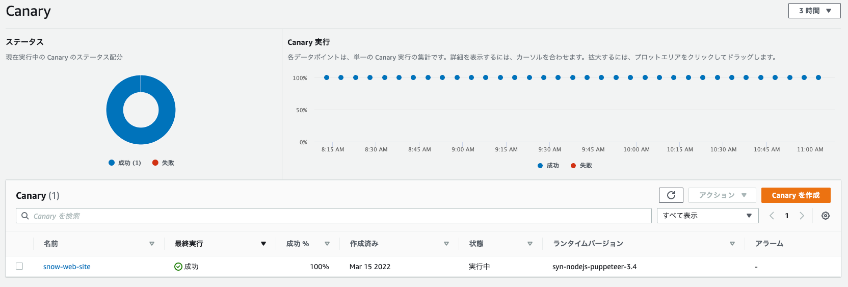Open snow-web-site canary link
848x287 pixels.
(67, 267)
